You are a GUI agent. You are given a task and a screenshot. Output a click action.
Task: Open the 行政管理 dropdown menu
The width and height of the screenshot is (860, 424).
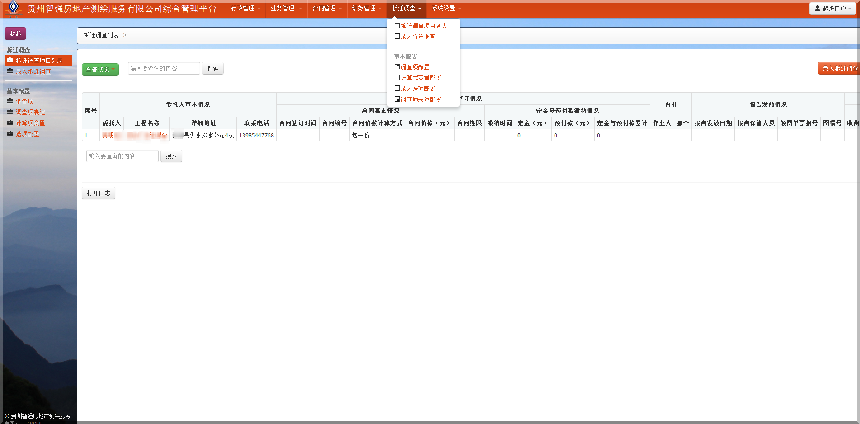[x=246, y=9]
